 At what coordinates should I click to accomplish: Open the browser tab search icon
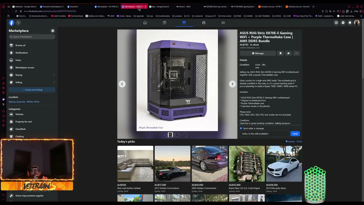click(x=349, y=7)
